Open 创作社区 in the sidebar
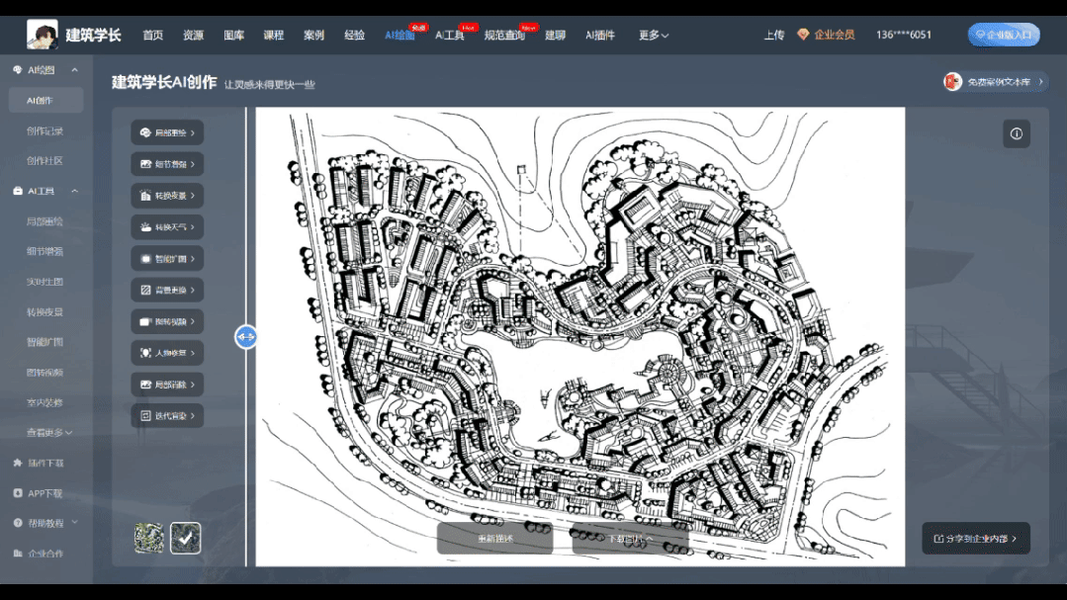 (44, 160)
